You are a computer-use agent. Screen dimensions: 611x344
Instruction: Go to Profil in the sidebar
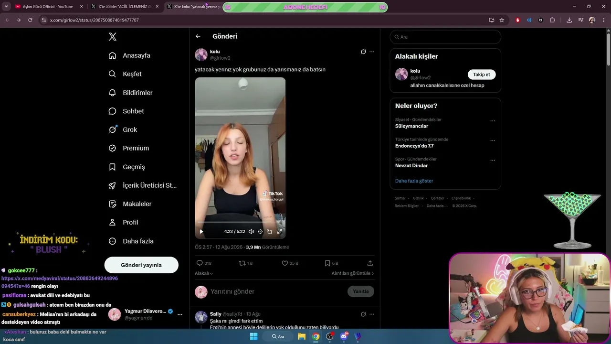(x=123, y=223)
